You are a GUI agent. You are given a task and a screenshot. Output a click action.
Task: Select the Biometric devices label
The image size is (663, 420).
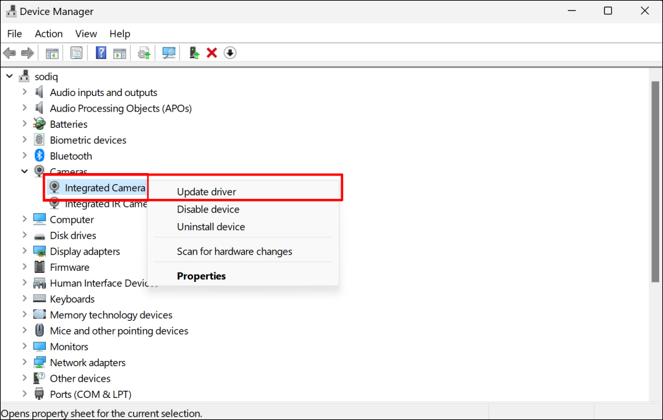88,140
